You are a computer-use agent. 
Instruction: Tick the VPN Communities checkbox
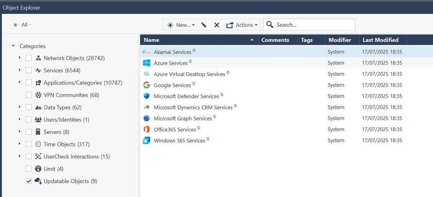click(29, 95)
